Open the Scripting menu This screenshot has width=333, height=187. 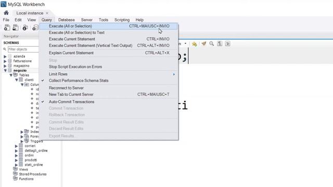122,20
